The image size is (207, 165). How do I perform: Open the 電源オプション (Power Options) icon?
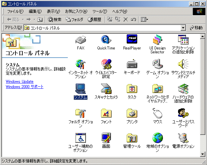point(183,138)
